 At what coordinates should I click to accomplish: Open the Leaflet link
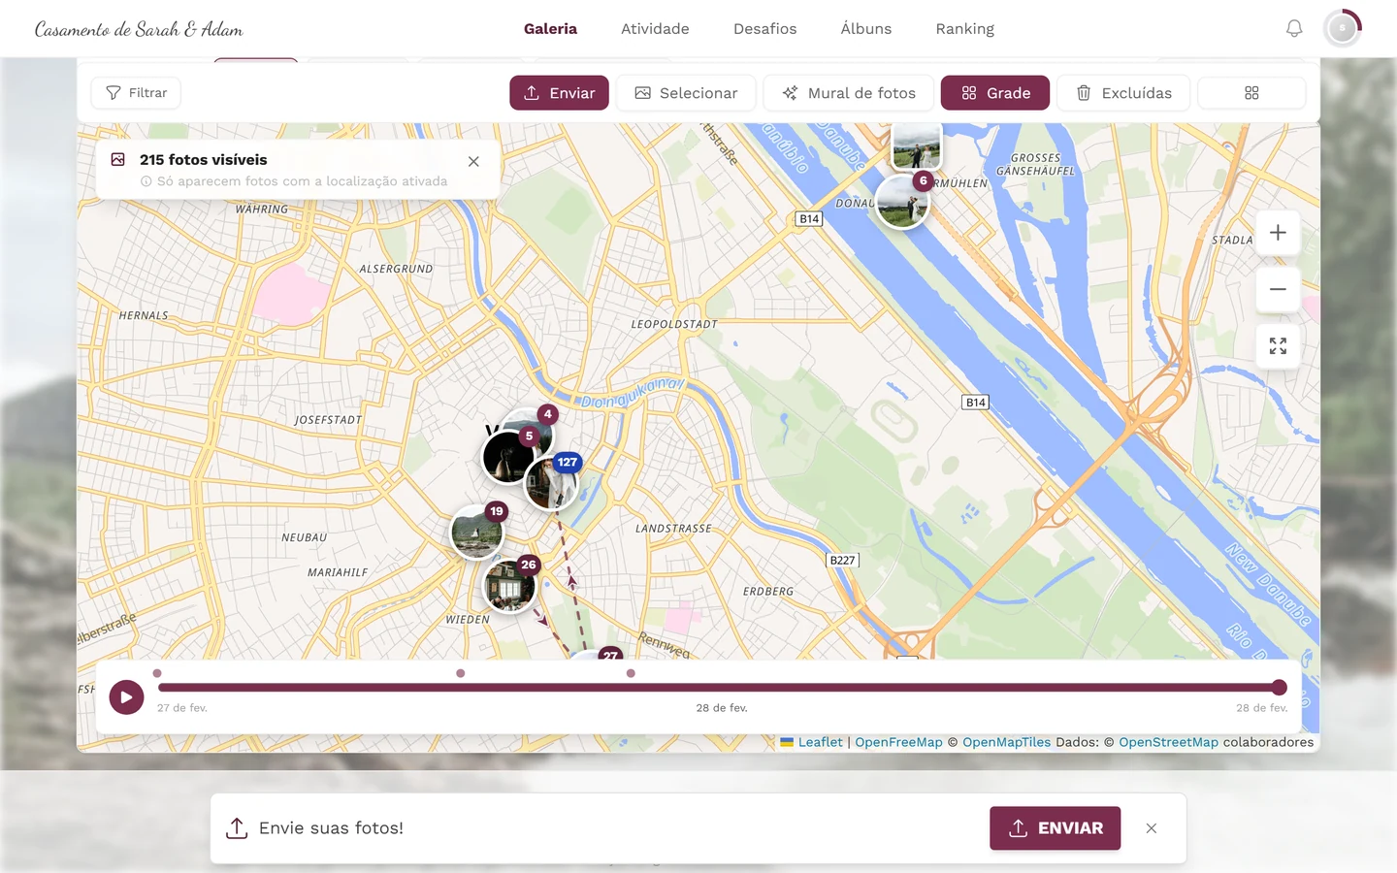tap(820, 742)
